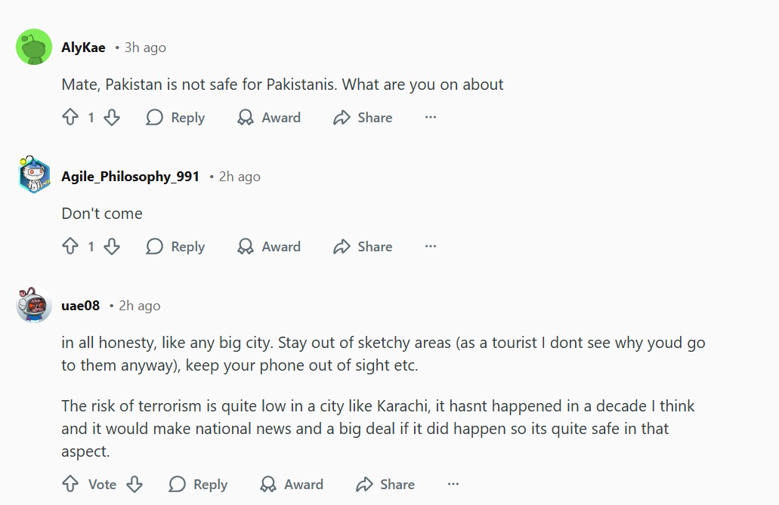Upvote AlyKae's comment
Viewport: 779px width, 505px height.
(x=70, y=118)
